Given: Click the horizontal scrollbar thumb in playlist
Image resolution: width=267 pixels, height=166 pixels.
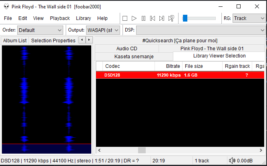Looking at the screenshot, I should point(142,150).
